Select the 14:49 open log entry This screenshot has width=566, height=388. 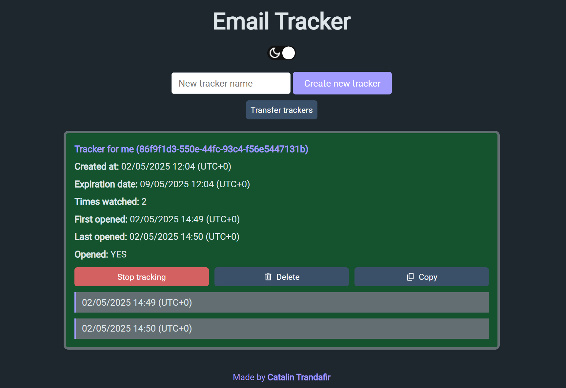click(x=281, y=302)
